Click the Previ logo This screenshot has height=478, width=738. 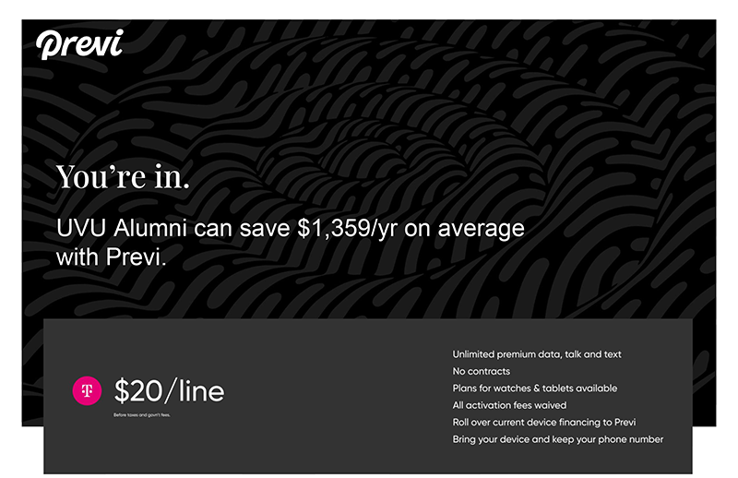[79, 43]
